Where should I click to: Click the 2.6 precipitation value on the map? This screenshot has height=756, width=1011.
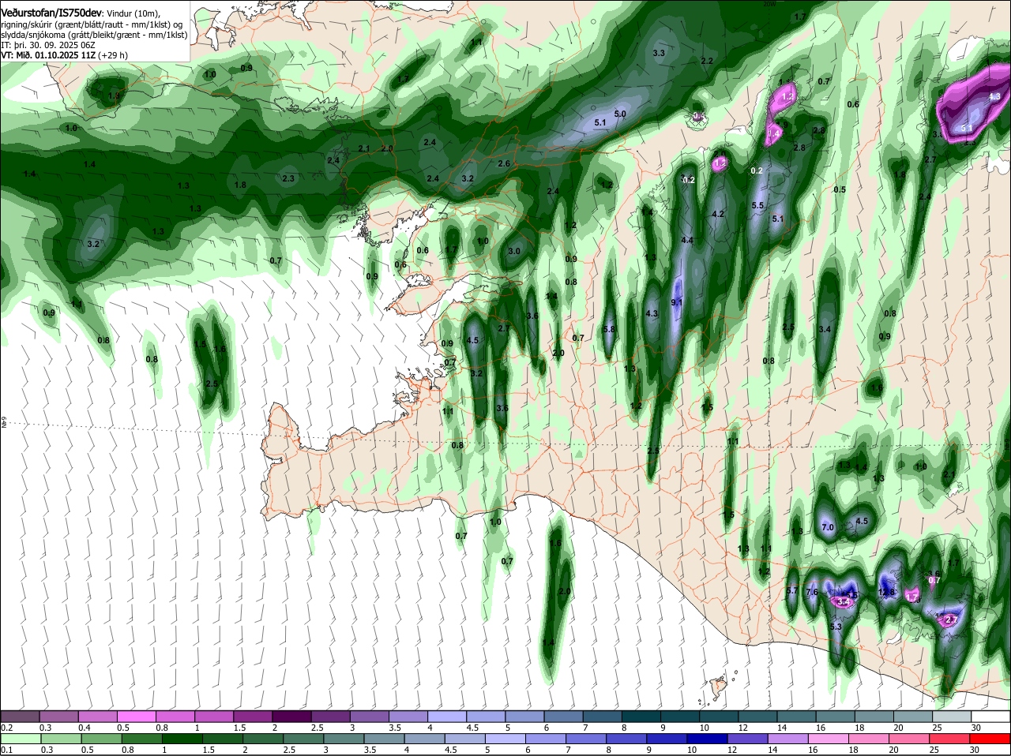coord(504,163)
